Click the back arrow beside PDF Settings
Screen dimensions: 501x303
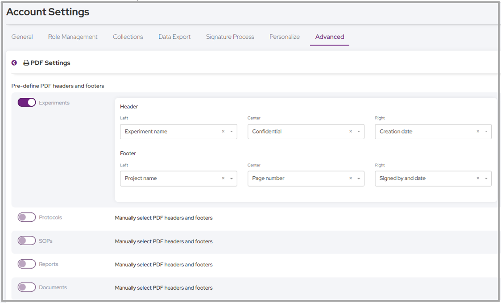(14, 62)
